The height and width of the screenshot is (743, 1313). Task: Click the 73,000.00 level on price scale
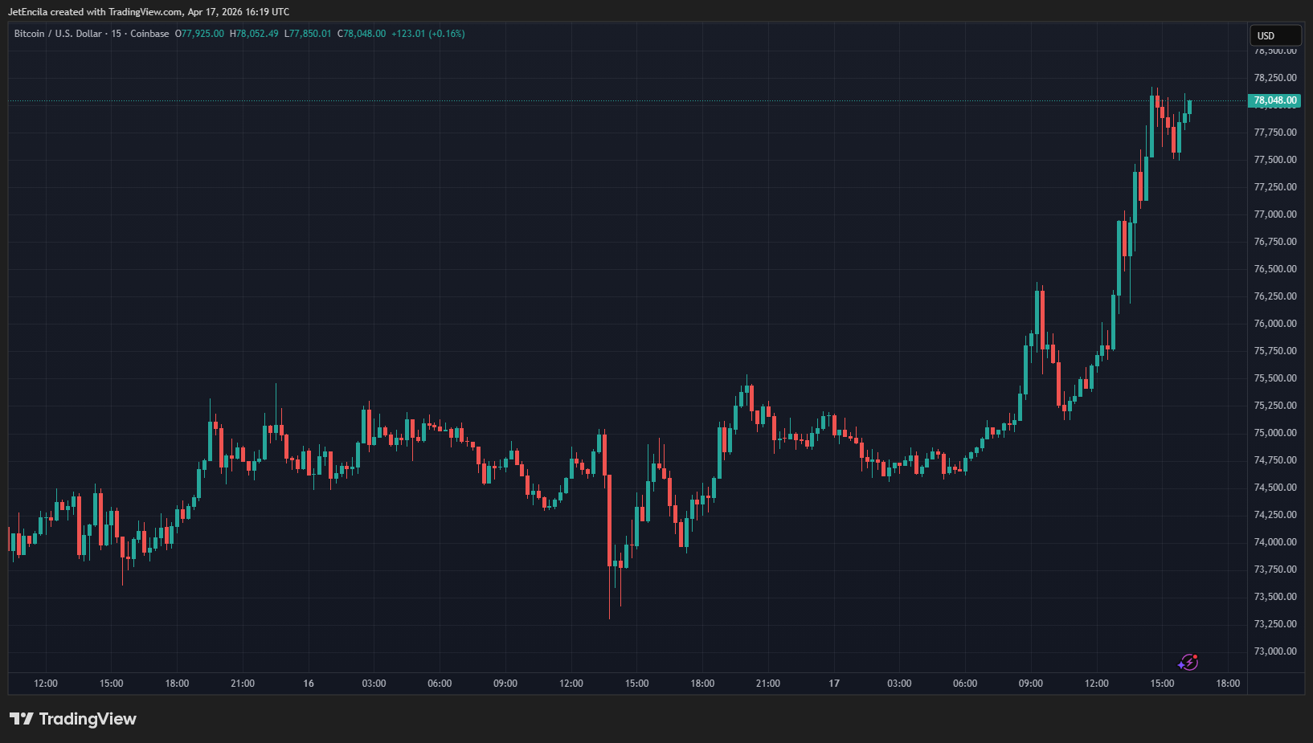tap(1274, 651)
